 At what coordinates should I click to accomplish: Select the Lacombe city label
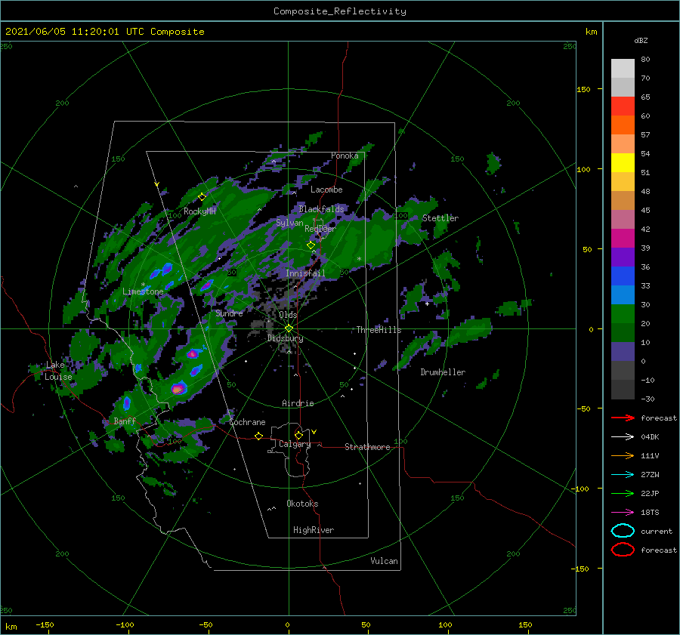tap(326, 190)
